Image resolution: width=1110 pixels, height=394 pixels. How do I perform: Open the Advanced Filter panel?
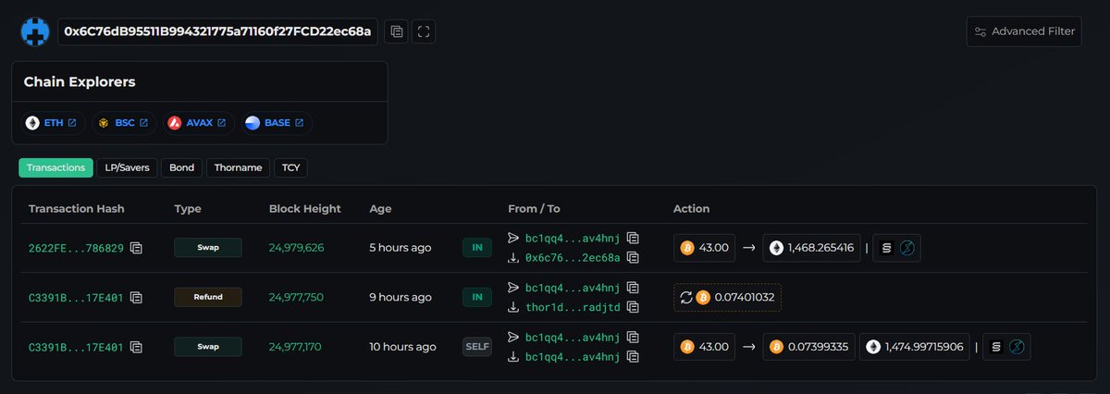(x=1024, y=31)
